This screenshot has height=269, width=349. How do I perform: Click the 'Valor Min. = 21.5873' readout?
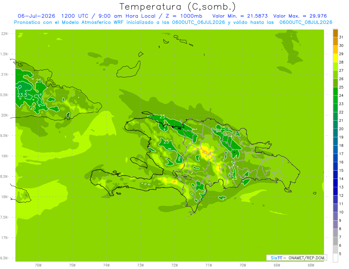pos(240,16)
